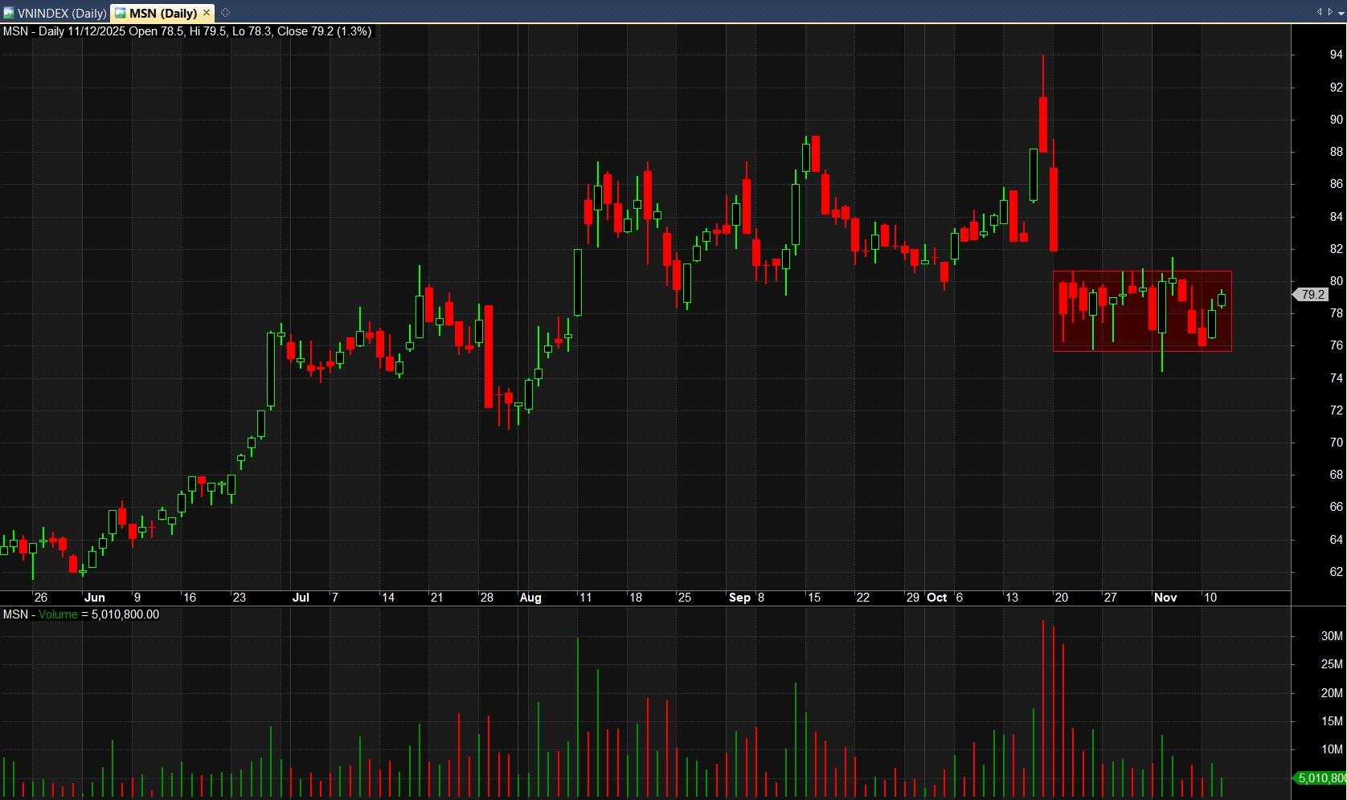Click the Jul date axis label
This screenshot has width=1347, height=800.
coord(301,598)
